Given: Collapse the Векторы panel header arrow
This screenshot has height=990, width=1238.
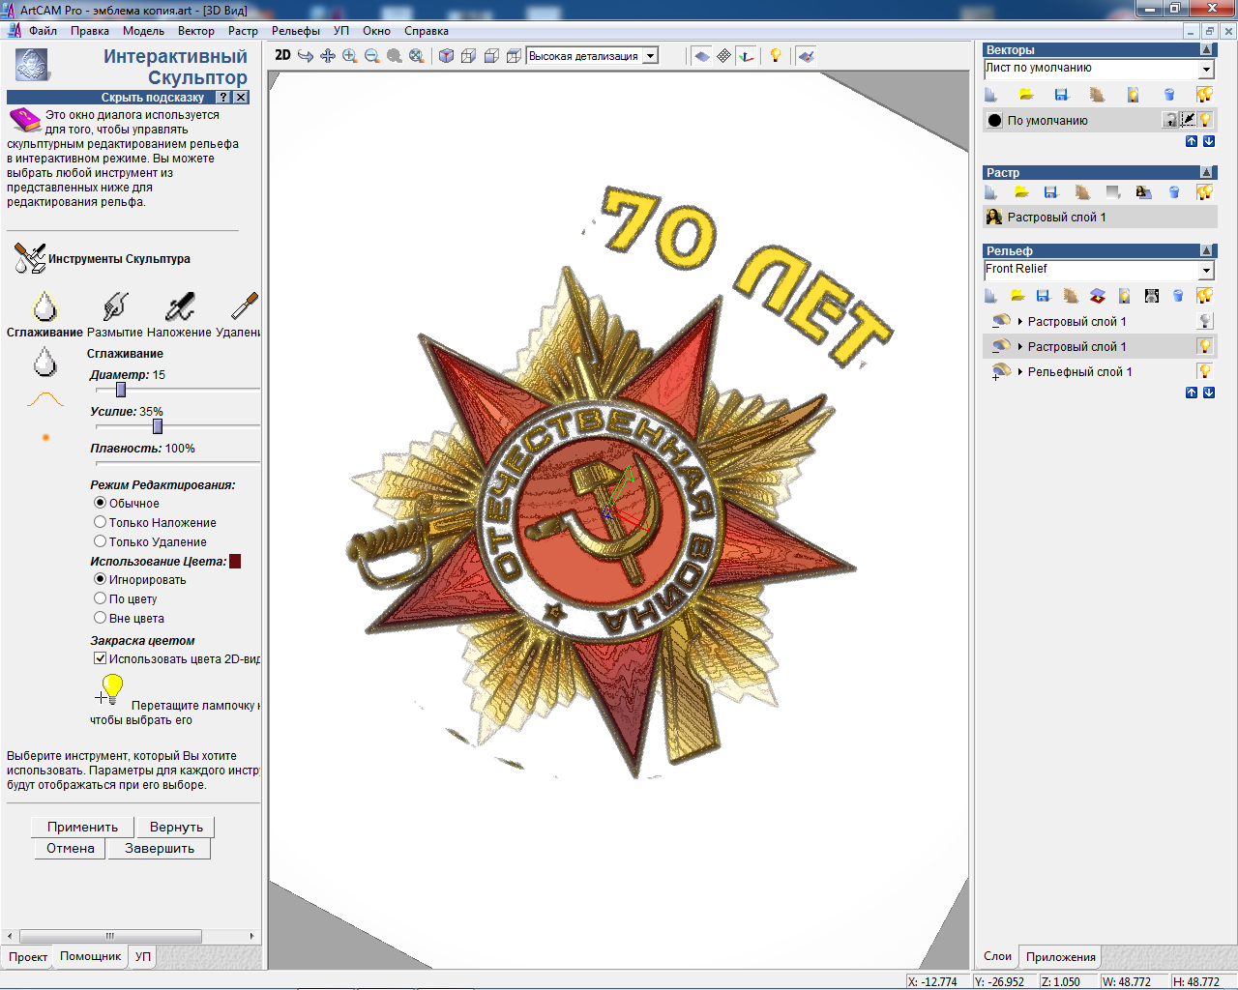Looking at the screenshot, I should [x=1206, y=49].
